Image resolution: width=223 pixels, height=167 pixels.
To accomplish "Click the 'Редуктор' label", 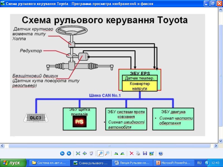I will pos(31,51).
